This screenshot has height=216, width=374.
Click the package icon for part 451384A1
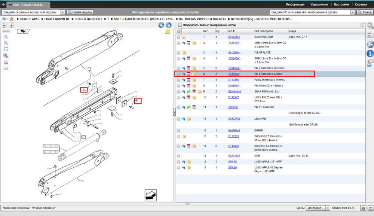click(184, 53)
